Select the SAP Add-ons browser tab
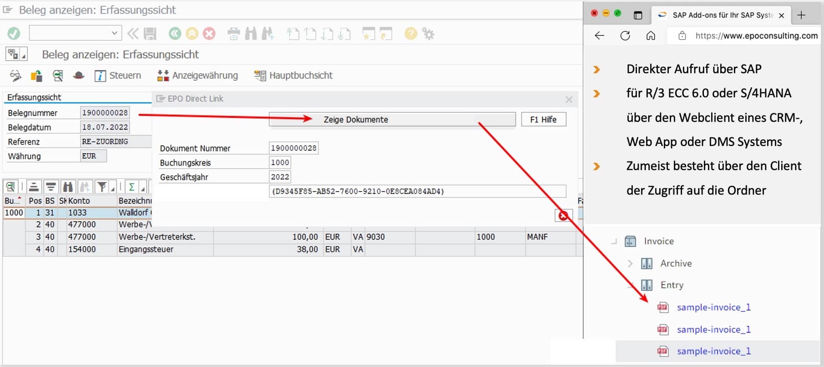The image size is (824, 367). [722, 15]
